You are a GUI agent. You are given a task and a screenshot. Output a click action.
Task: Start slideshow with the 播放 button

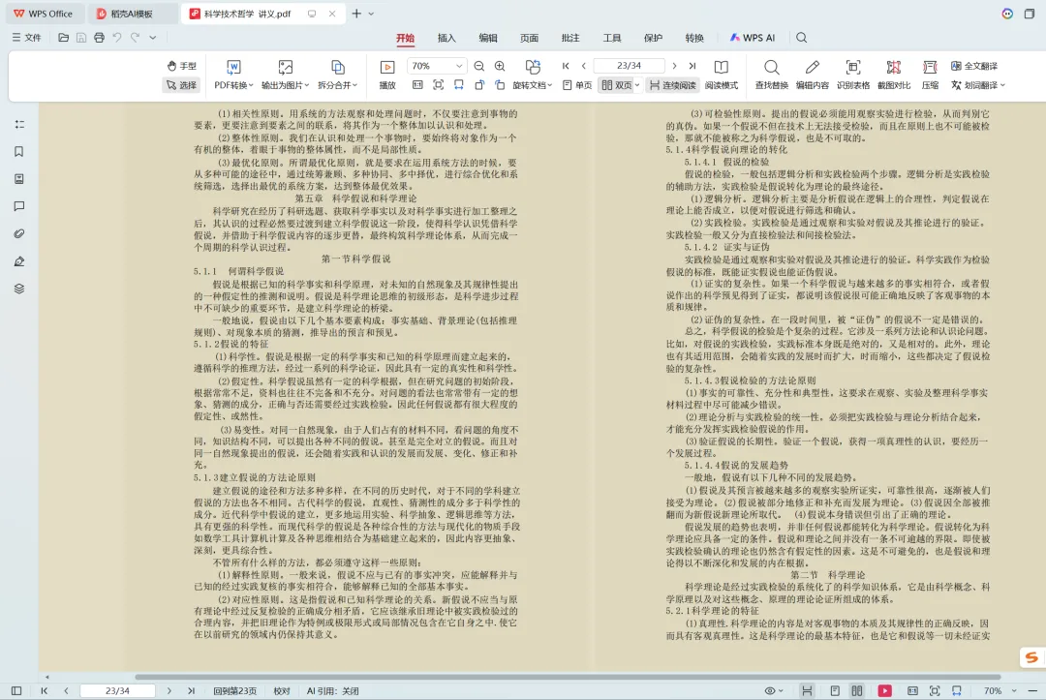[x=386, y=75]
